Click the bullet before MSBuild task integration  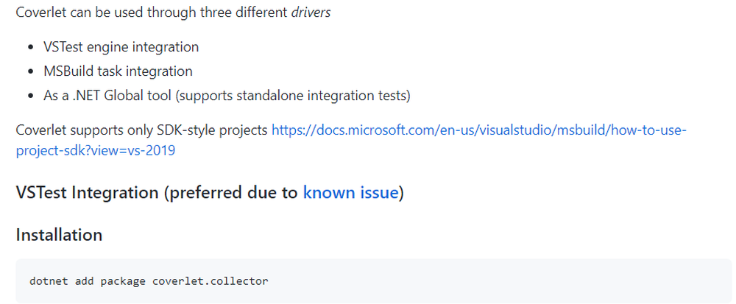click(32, 72)
